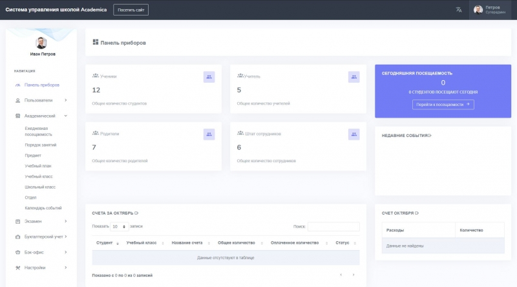This screenshot has width=517, height=287.
Task: Open Календарь событий submenu item
Action: [43, 208]
